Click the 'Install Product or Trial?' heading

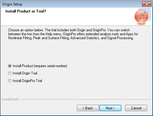(26, 11)
